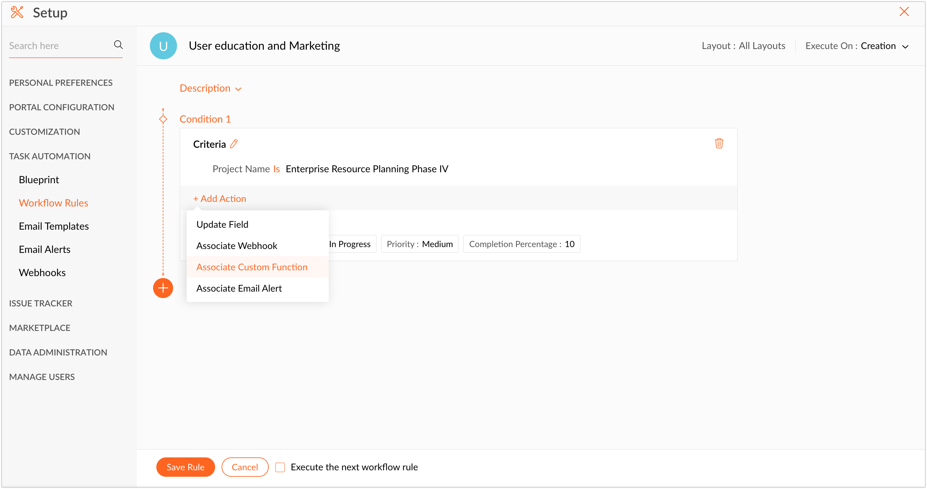Expand the ISSUE TRACKER section
Screen dimensions: 927x489
click(41, 303)
